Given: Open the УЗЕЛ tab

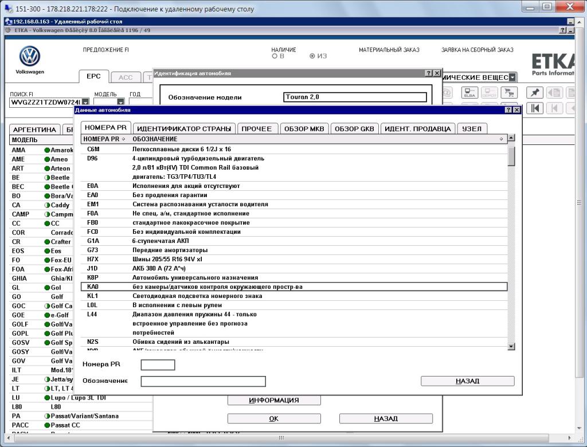Looking at the screenshot, I should pos(472,129).
